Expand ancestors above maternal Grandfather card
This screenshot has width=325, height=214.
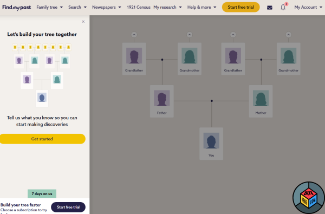pyautogui.click(x=233, y=35)
